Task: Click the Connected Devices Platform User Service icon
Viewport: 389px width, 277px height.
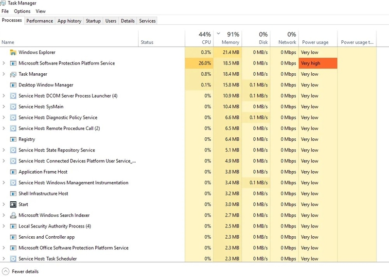Action: point(13,161)
